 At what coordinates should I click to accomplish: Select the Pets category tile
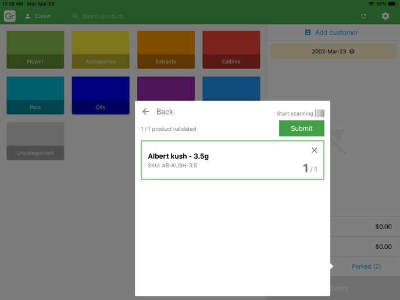(x=35, y=95)
